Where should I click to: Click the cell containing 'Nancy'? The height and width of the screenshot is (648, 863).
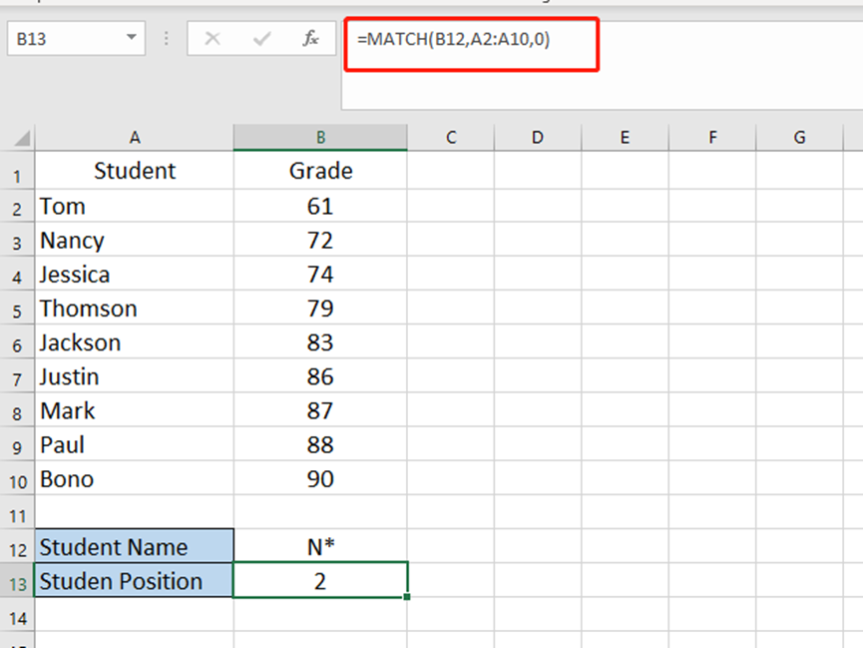(x=135, y=241)
